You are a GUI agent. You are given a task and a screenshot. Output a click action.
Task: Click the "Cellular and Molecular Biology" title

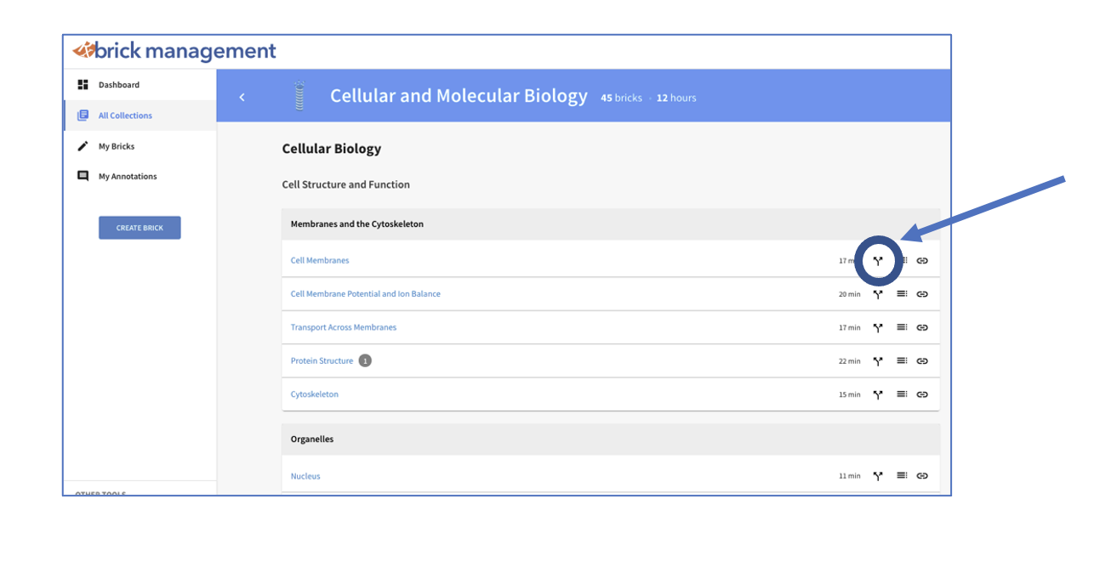[x=459, y=96]
